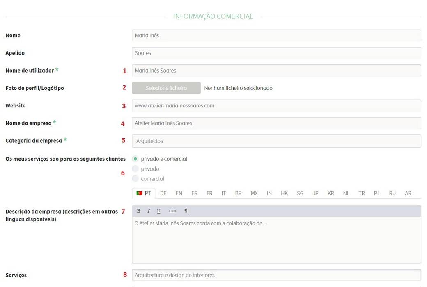Choose the 'privado' client option
The width and height of the screenshot is (427, 287).
tap(135, 169)
